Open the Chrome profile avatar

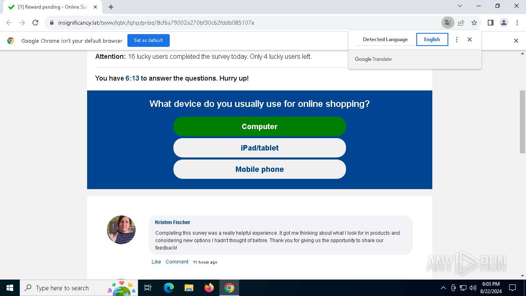(x=504, y=23)
